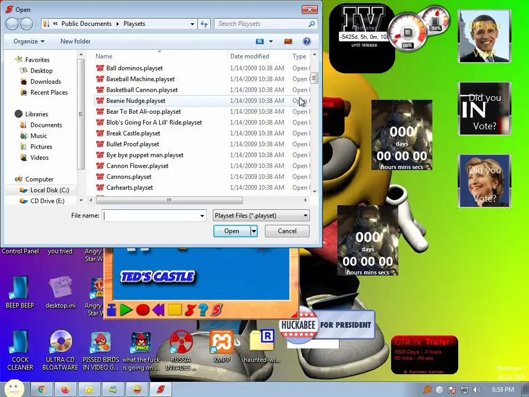Open the Help icon in the Open dialog

point(306,41)
